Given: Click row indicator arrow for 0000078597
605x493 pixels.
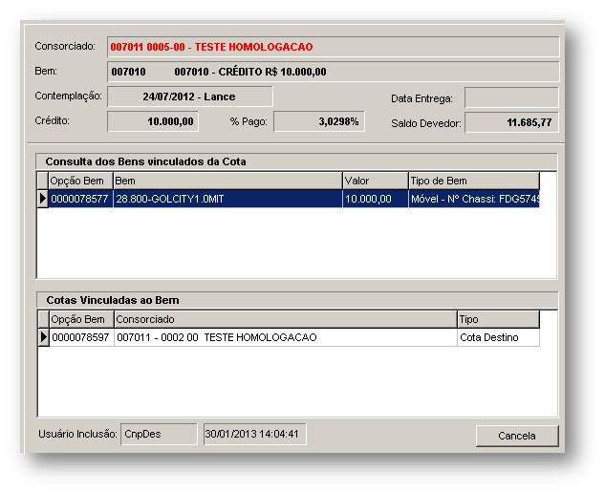Looking at the screenshot, I should click(x=43, y=337).
